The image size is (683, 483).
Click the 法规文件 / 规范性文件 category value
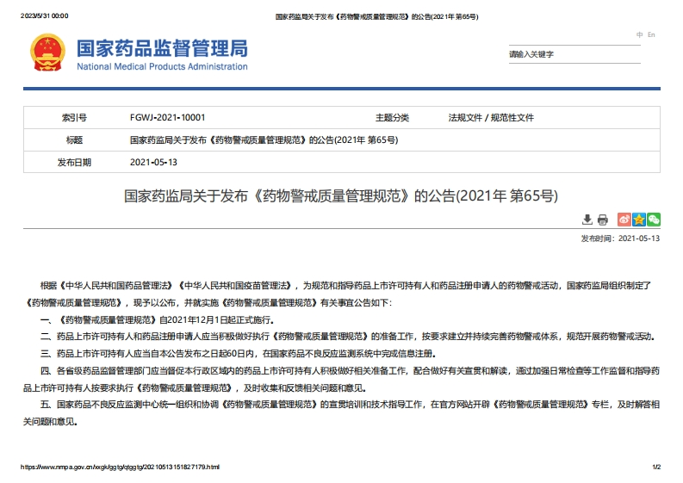491,117
